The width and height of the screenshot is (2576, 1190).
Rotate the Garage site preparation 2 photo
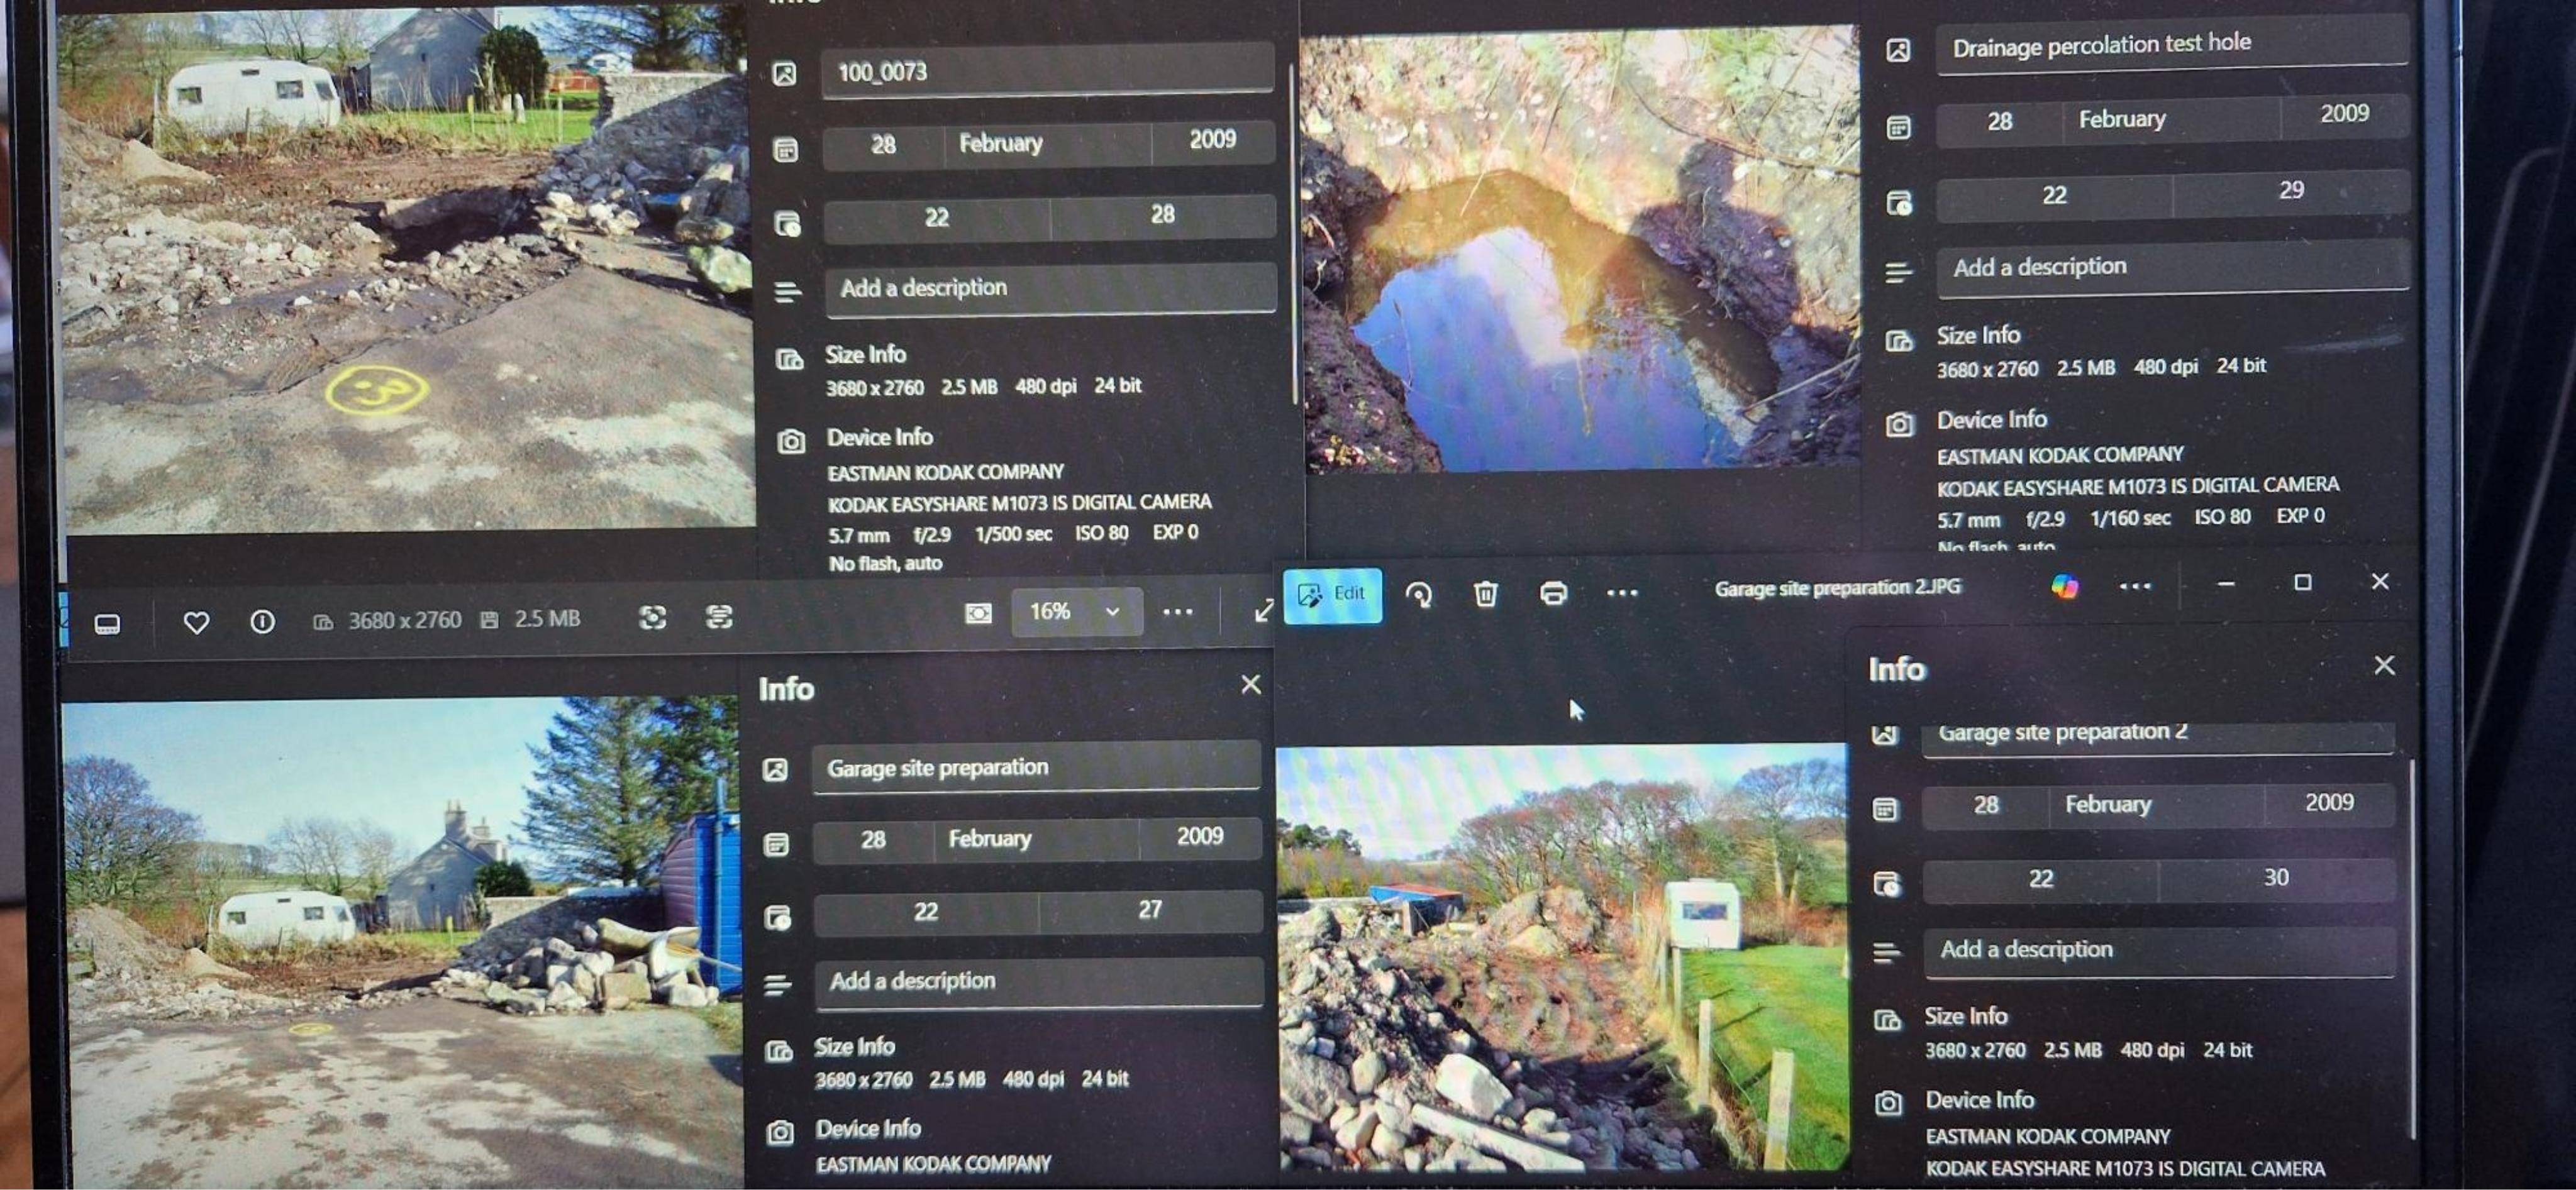pos(1418,595)
